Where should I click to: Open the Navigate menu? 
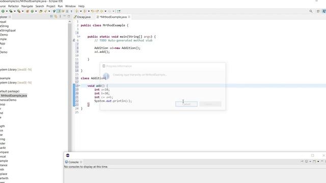27,6
